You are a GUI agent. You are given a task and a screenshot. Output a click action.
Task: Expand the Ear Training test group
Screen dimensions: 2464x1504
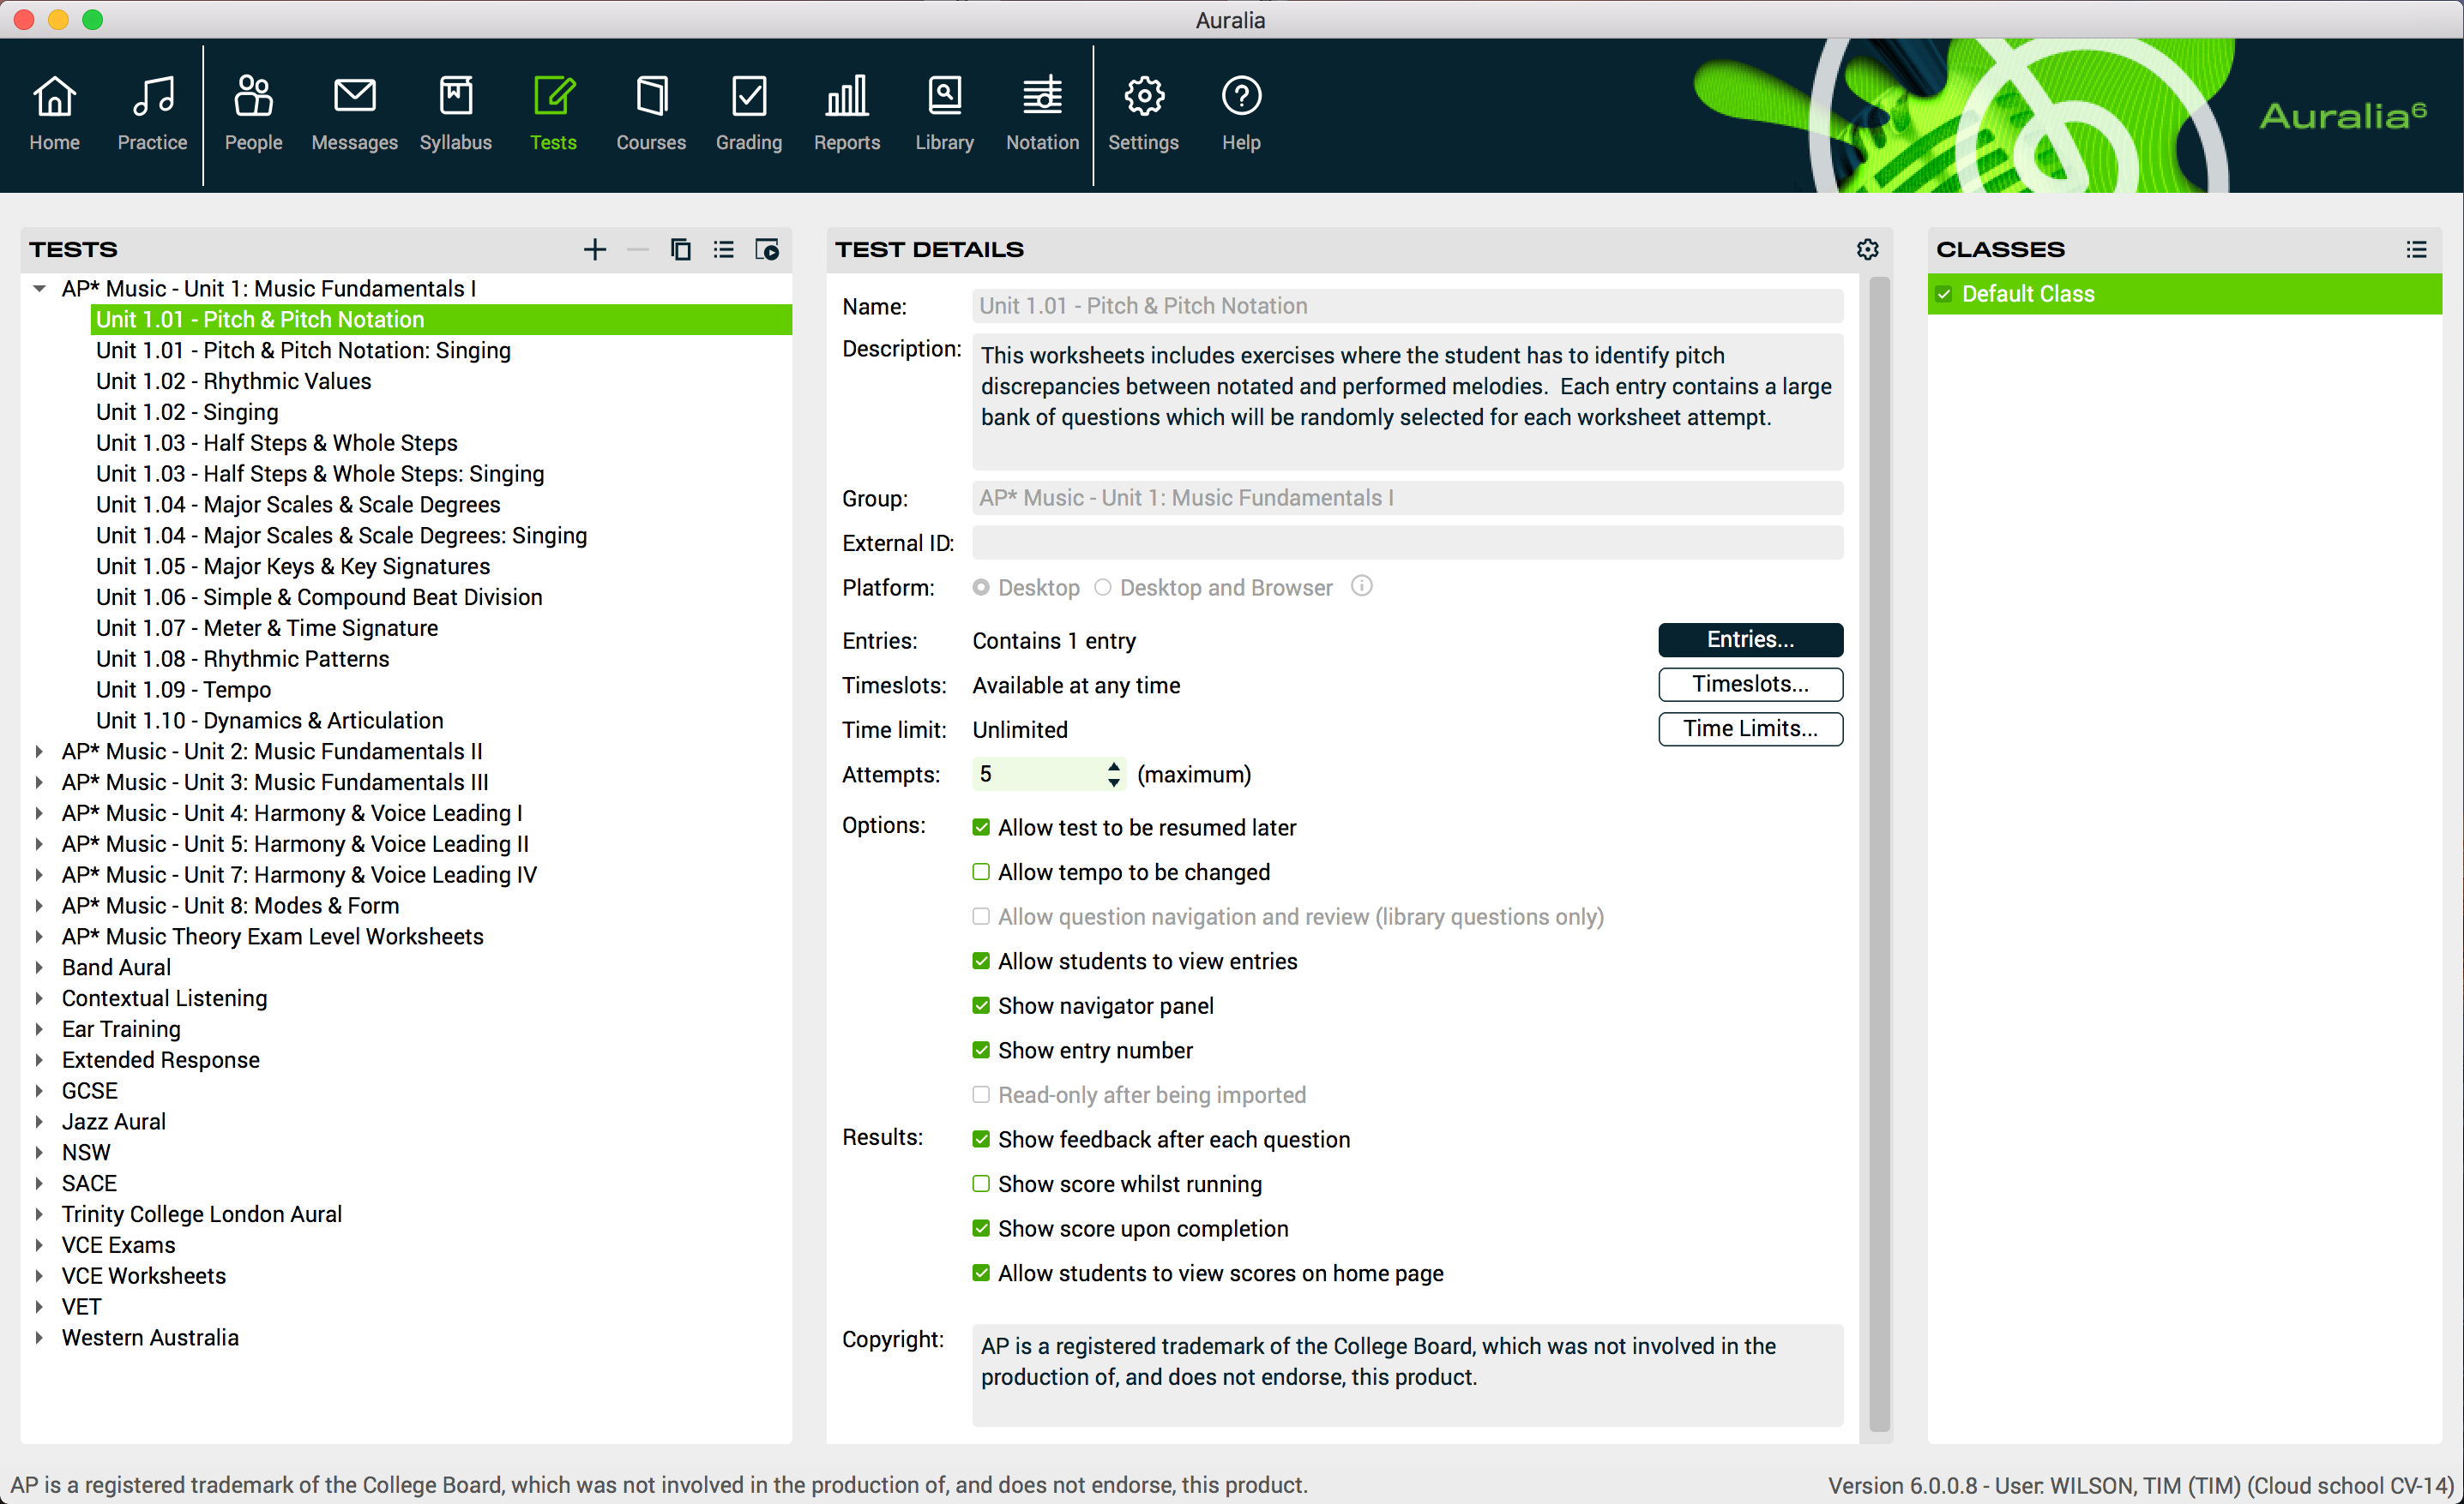tap(39, 1028)
